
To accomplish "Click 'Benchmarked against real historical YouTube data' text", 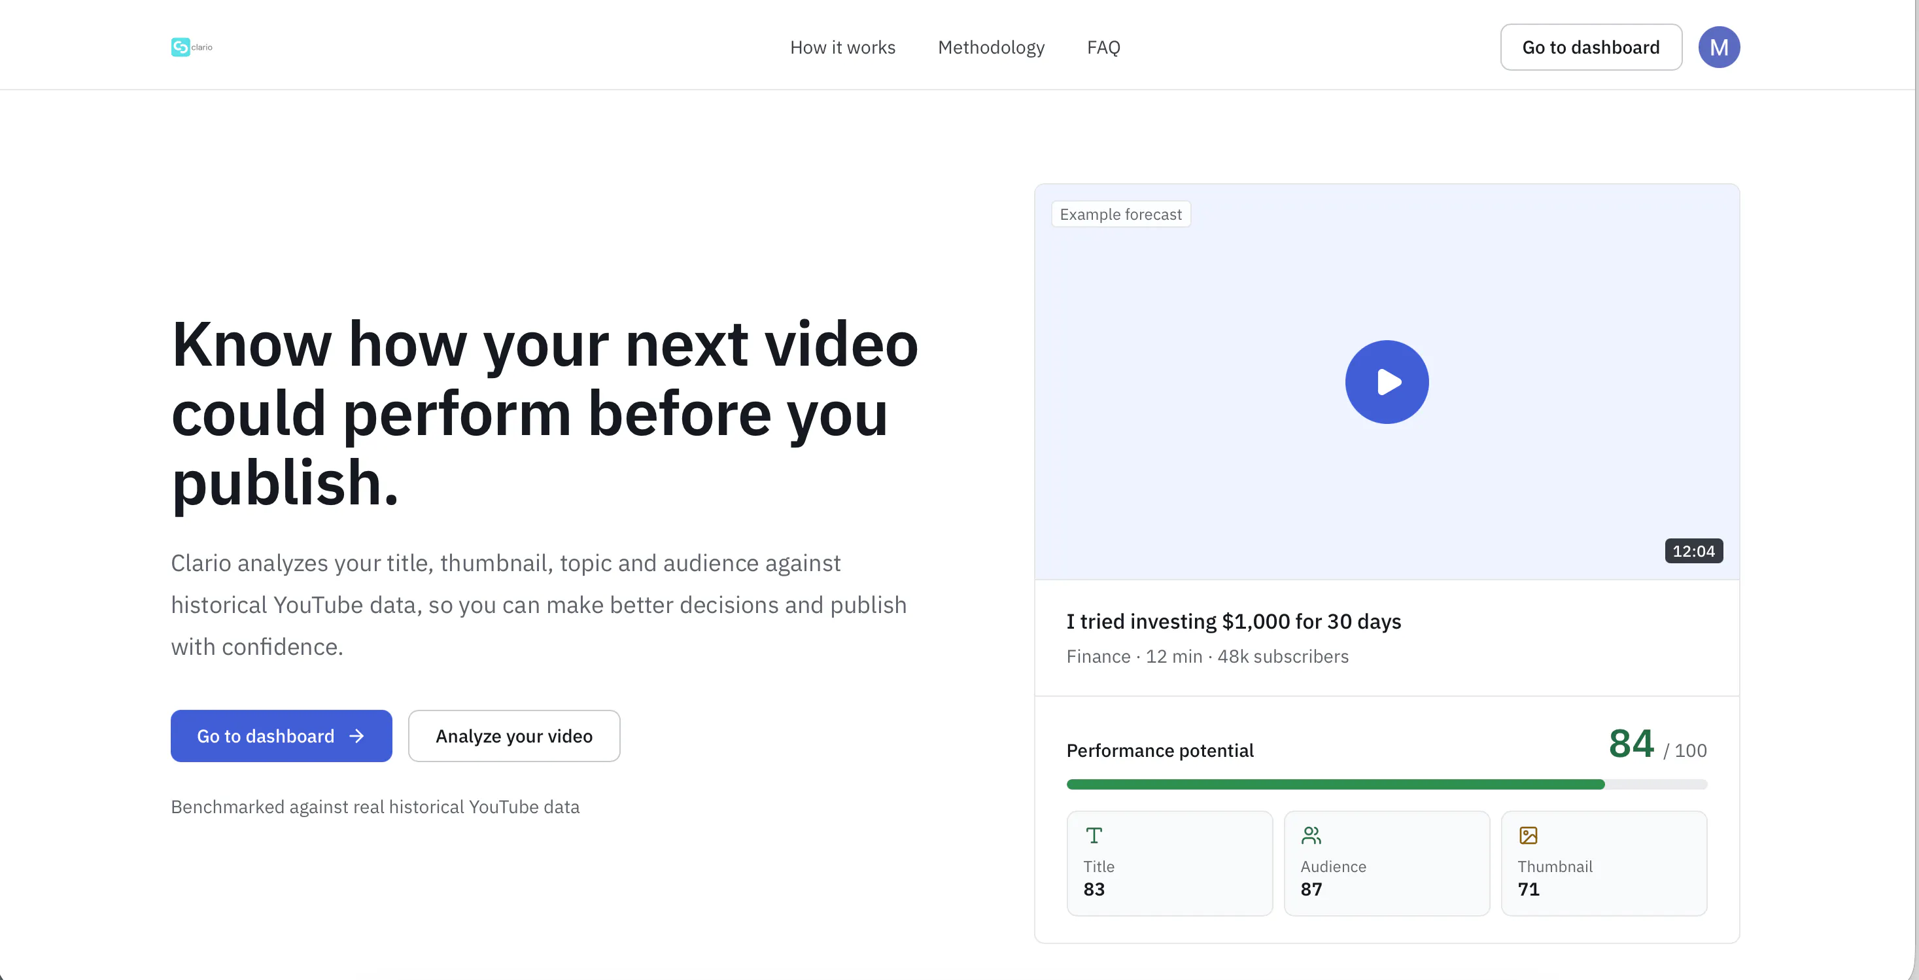I will 375,807.
